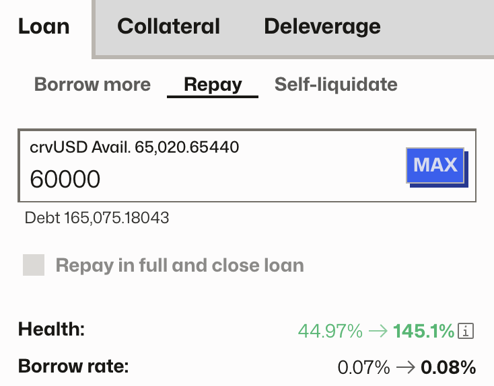Click the Health label
The image size is (494, 386).
coord(51,330)
